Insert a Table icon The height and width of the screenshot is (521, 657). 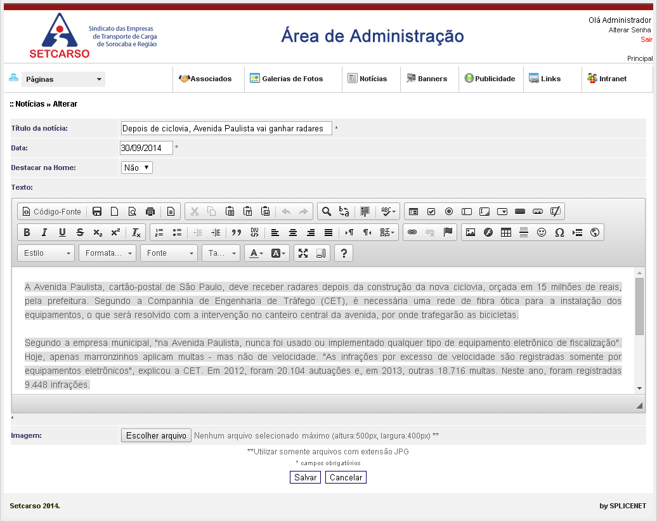506,232
